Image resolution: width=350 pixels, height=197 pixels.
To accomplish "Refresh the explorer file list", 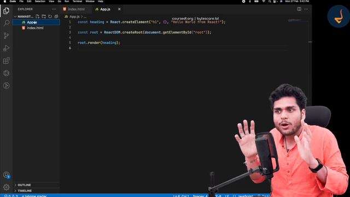I will [50, 16].
